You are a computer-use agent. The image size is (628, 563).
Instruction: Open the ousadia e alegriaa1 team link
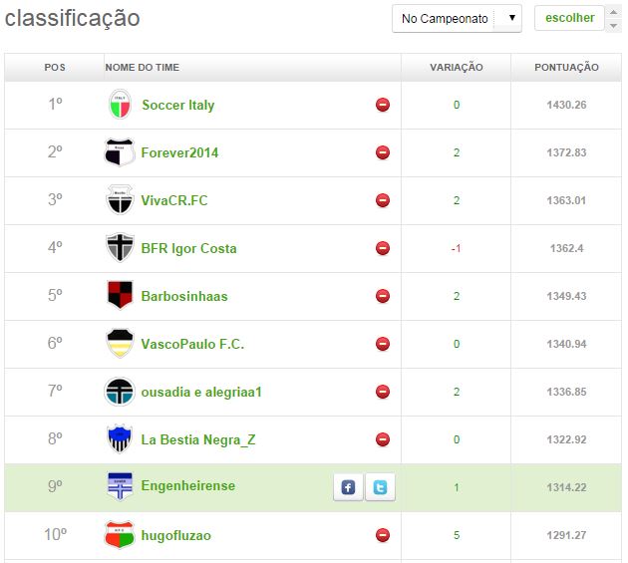pyautogui.click(x=201, y=392)
